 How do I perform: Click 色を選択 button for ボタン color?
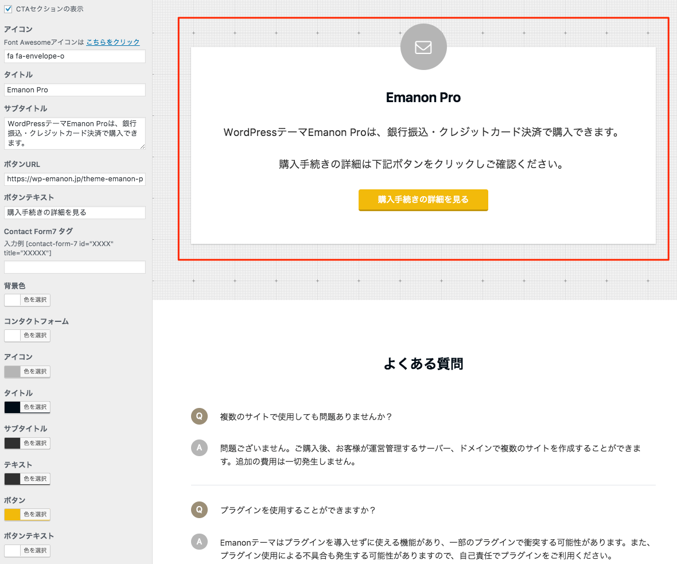tap(35, 515)
